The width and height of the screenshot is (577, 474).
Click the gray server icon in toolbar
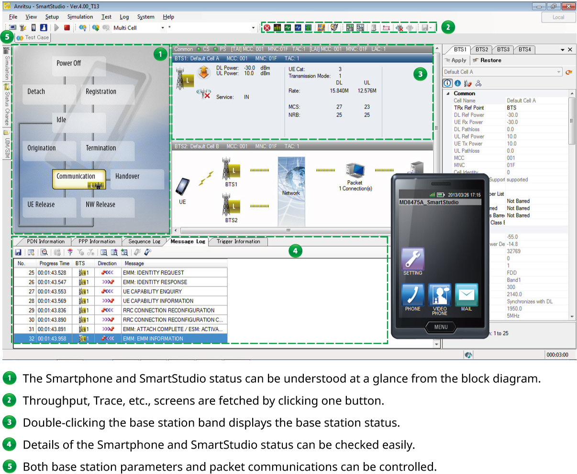tap(374, 28)
